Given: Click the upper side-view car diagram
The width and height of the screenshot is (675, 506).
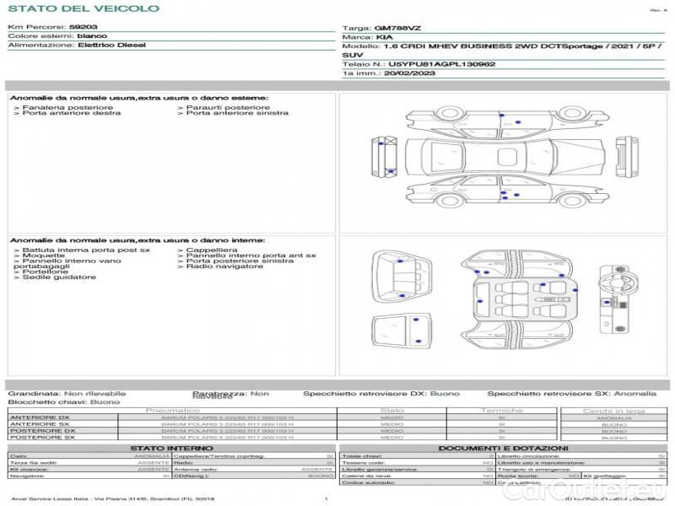Looking at the screenshot, I should click(506, 120).
